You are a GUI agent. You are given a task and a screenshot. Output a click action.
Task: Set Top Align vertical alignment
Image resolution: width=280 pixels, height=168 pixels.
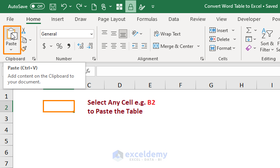[105, 34]
